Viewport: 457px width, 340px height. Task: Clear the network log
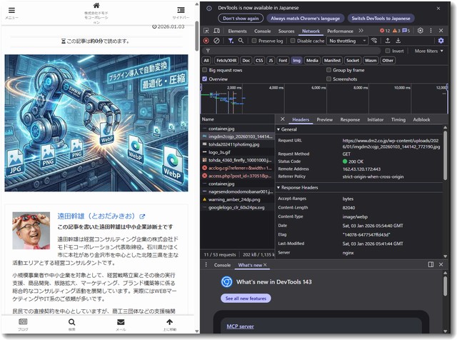[216, 41]
